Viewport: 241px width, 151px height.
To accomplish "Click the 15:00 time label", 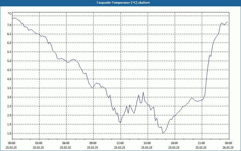I will point(147,143).
